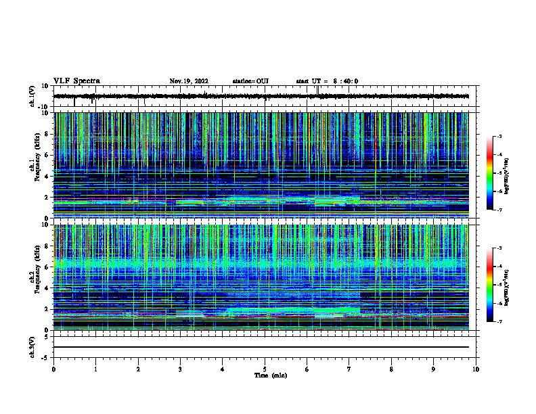Screen dimensions: 536x414
Task: Click time axis tick label "7"
Action: coord(349,369)
